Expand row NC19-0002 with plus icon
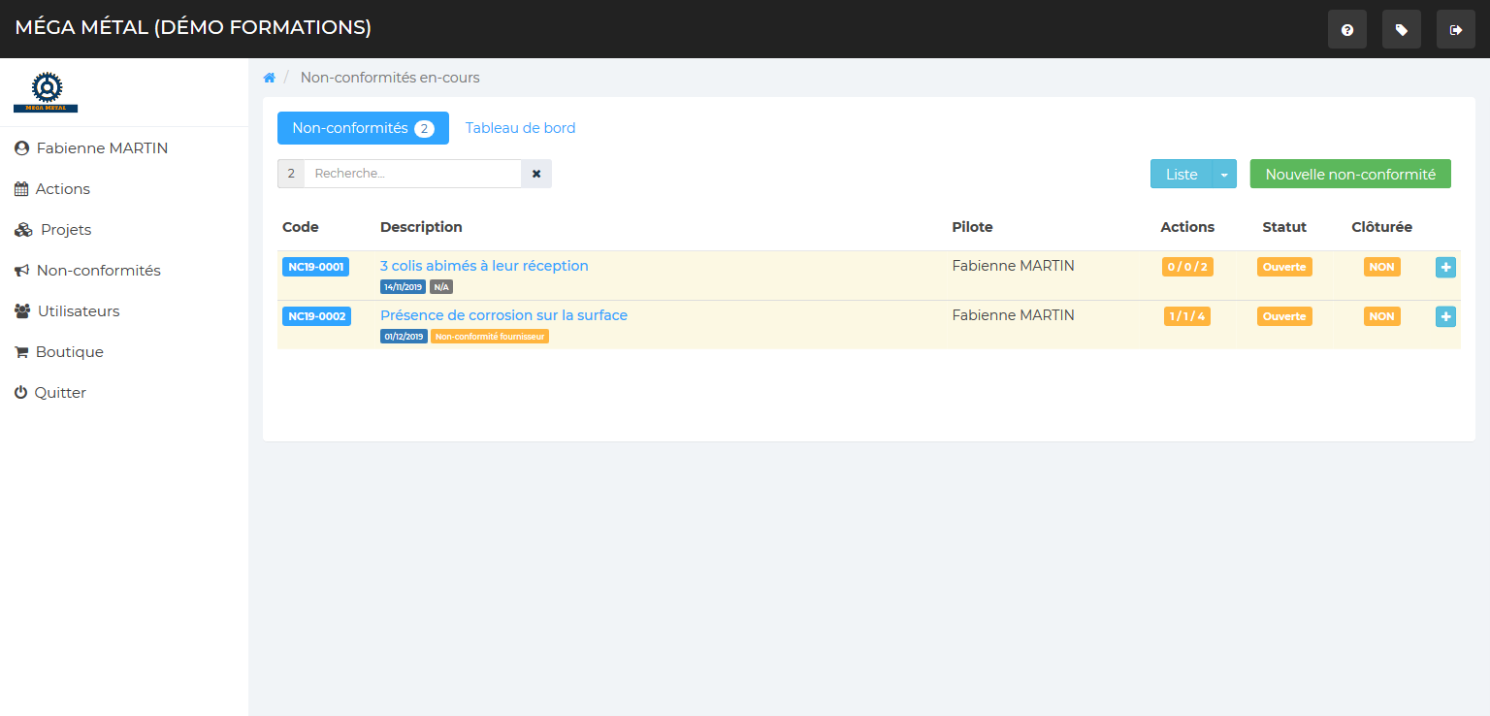 1445,316
